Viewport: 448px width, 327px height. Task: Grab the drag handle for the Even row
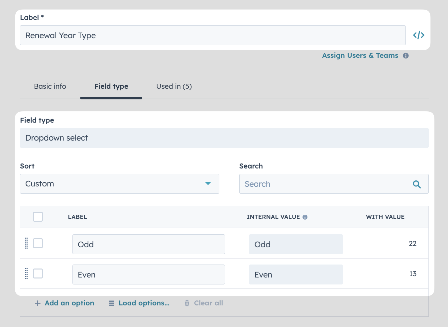[x=26, y=273]
